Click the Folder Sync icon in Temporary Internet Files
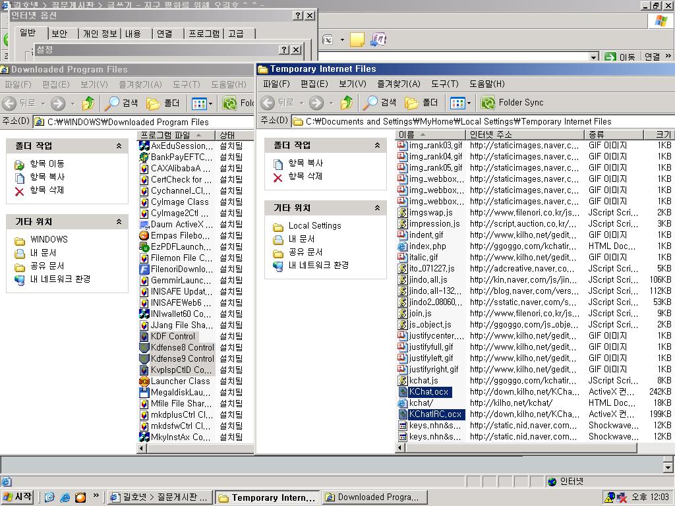Screen dimensions: 675x506 (x=488, y=103)
